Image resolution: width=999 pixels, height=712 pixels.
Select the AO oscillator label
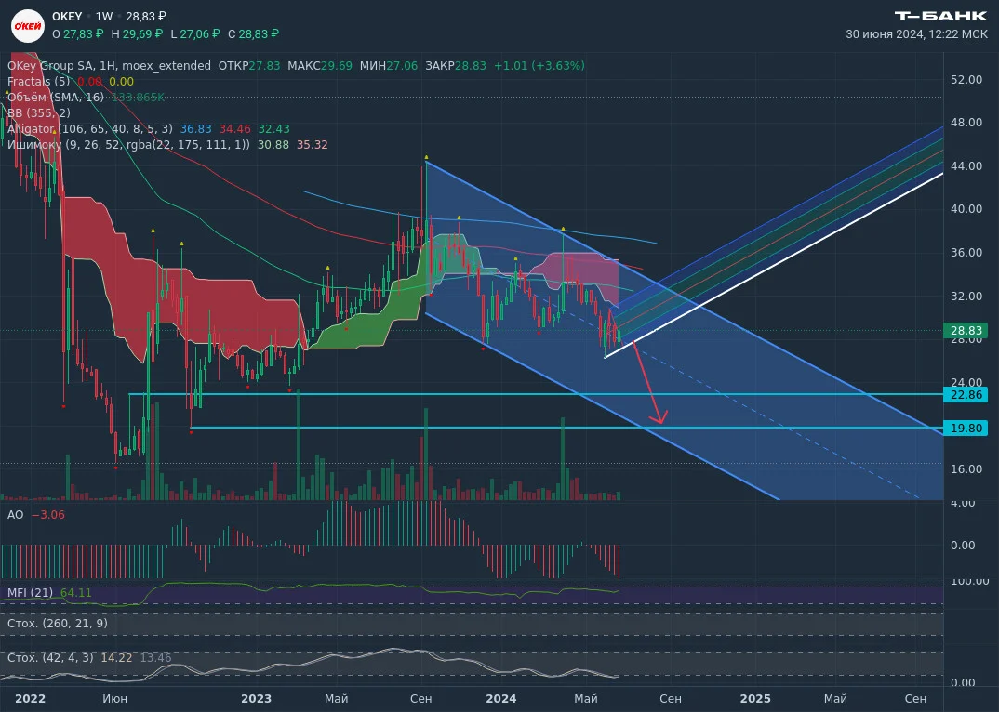15,515
